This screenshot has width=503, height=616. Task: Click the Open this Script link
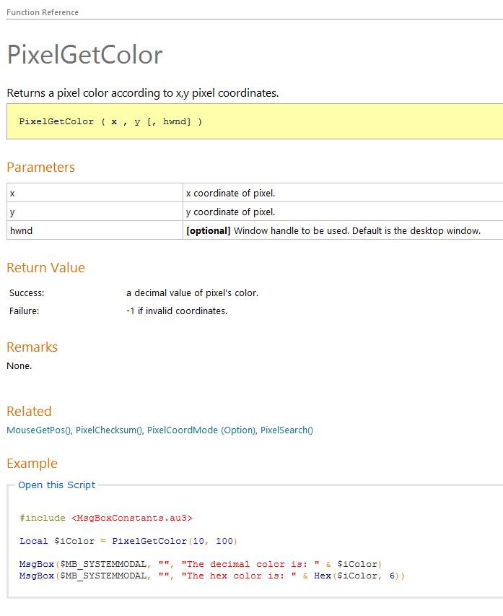[x=56, y=485]
